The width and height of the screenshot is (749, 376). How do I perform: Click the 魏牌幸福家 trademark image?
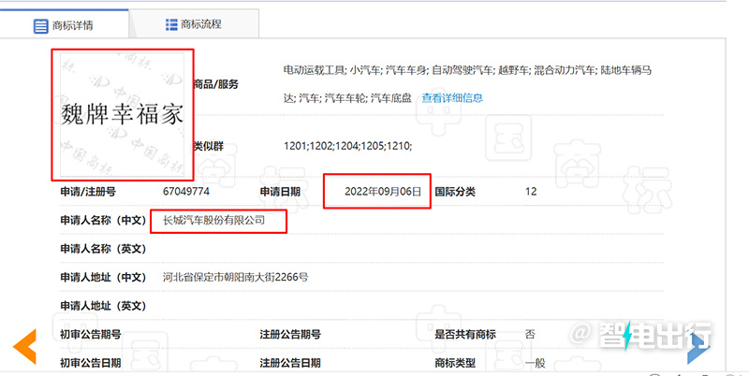click(123, 114)
